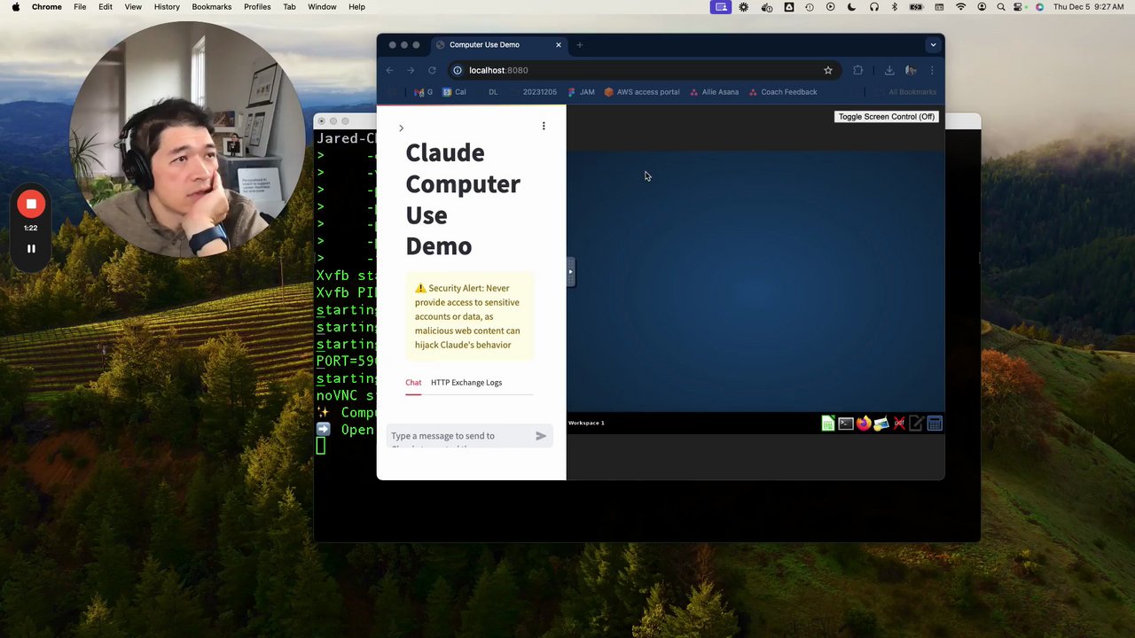This screenshot has height=638, width=1135.
Task: Open Chrome three-dot menu
Action: 931,70
